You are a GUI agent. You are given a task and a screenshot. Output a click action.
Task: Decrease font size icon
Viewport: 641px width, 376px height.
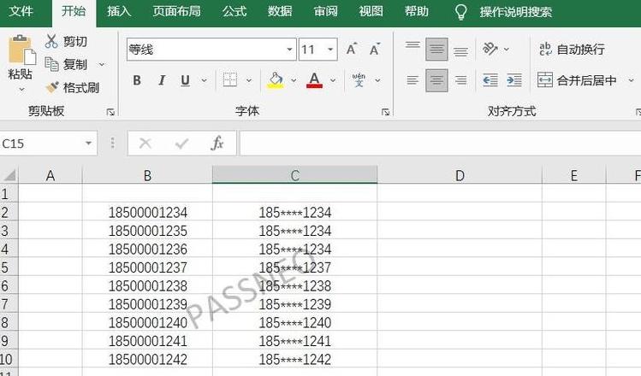pyautogui.click(x=375, y=50)
